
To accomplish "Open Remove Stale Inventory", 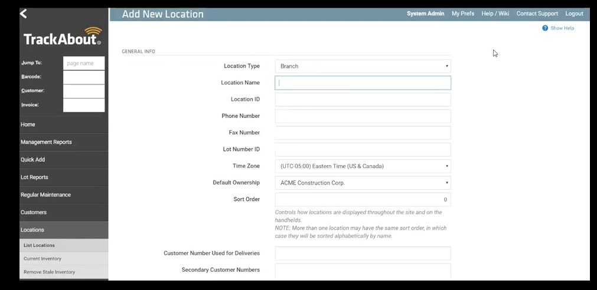I will (x=64, y=272).
